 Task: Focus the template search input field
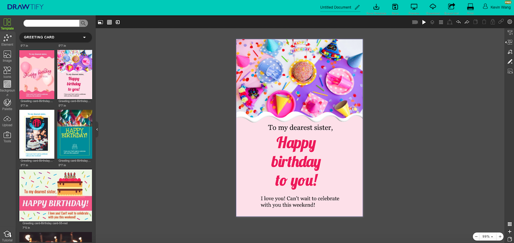(x=51, y=23)
